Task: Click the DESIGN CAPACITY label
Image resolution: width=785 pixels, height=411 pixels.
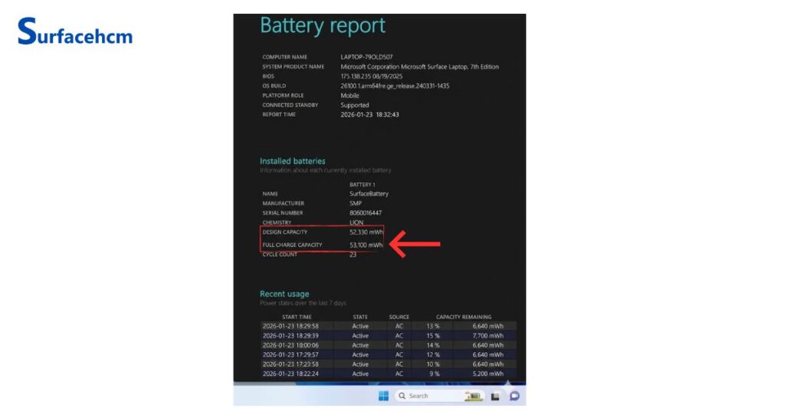Action: [285, 232]
